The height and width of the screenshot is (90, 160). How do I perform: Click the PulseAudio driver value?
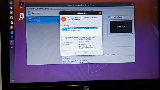84,61
